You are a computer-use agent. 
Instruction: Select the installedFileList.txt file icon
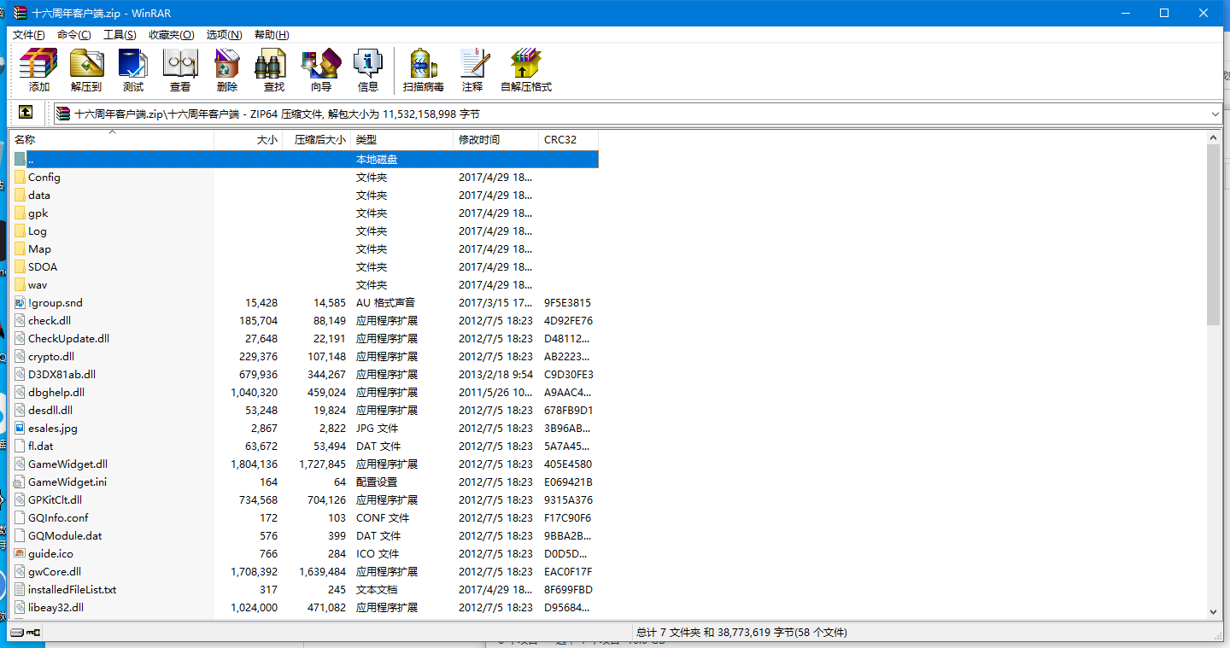(x=20, y=590)
